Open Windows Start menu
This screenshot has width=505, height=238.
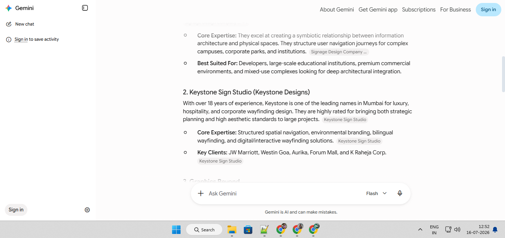pos(176,229)
